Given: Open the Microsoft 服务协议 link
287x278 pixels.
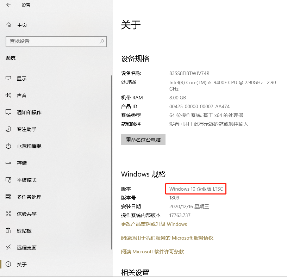Looking at the screenshot, I should click(167, 238).
